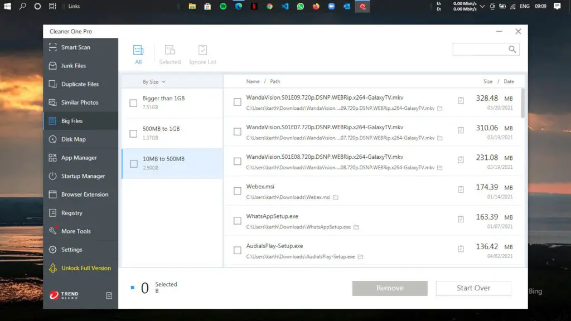Click ignore icon for WhatsAppSetup.exe row
571x321 pixels.
tap(461, 219)
